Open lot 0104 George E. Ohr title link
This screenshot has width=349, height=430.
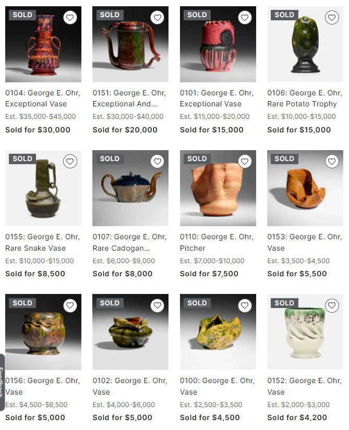(43, 99)
